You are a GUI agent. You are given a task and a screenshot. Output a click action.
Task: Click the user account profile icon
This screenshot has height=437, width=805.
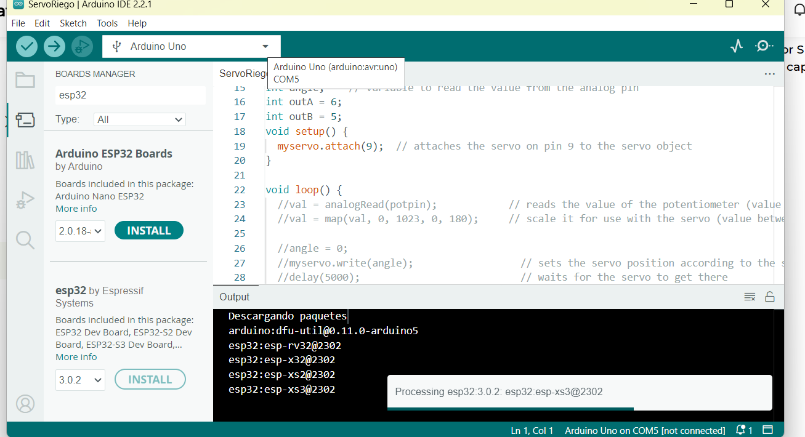[x=25, y=404]
